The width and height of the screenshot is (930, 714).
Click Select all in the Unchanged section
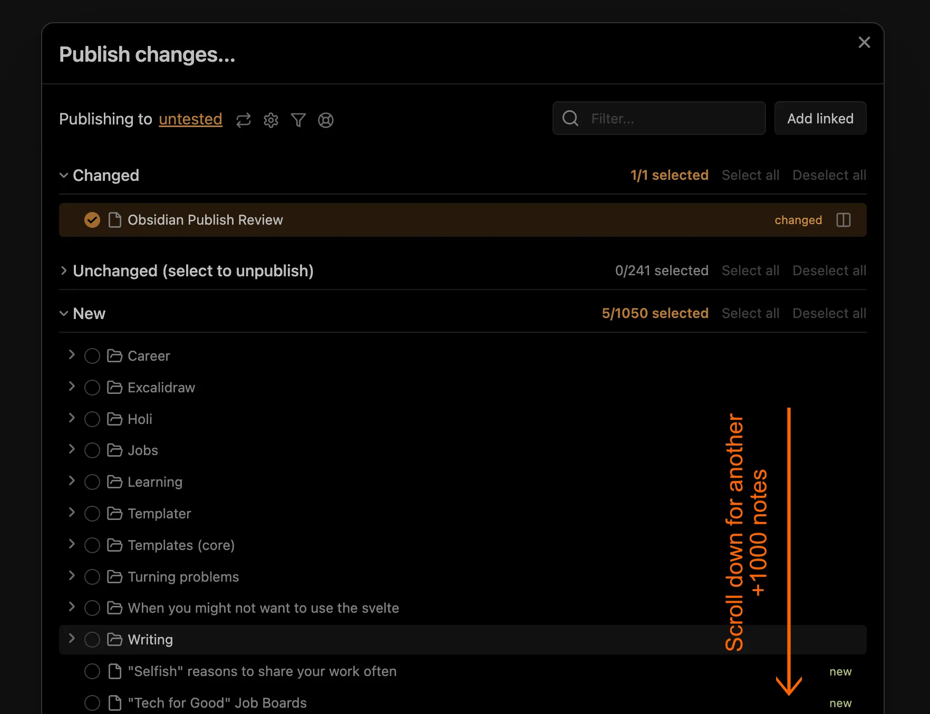coord(750,271)
